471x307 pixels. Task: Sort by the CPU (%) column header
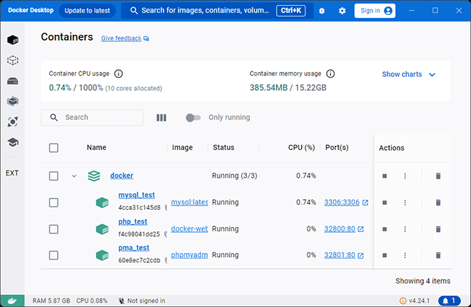(301, 148)
